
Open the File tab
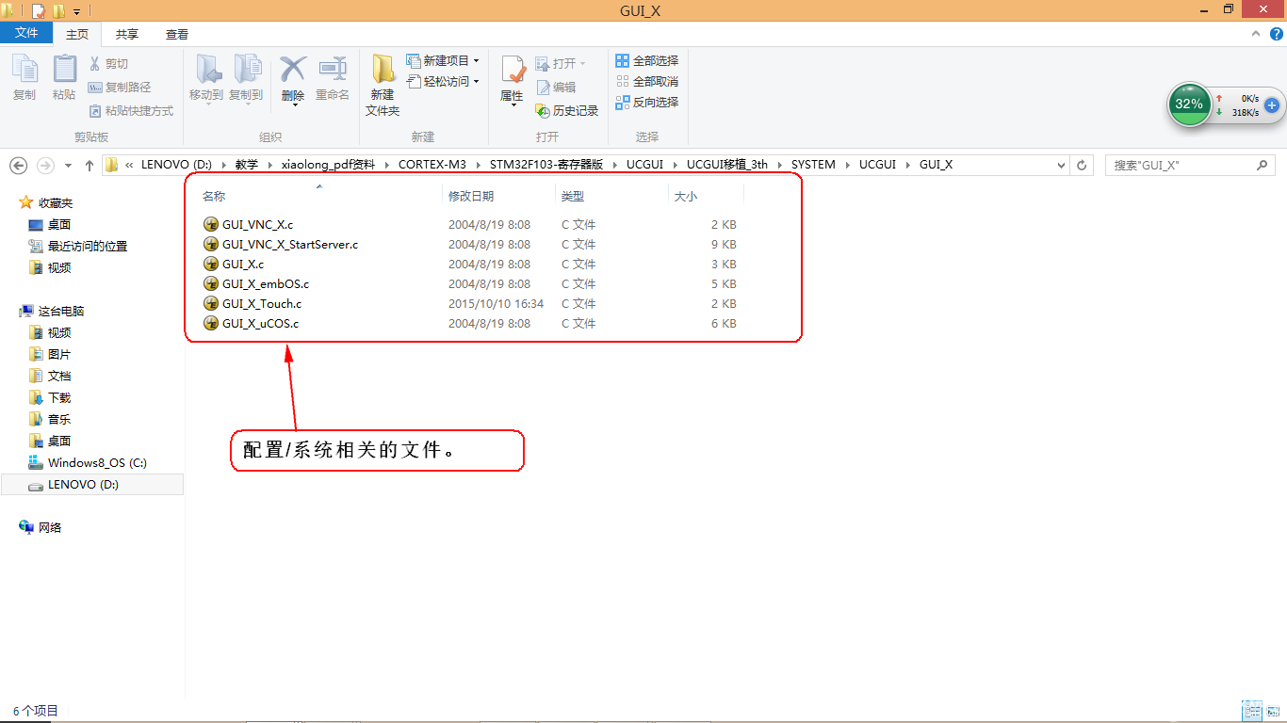click(26, 33)
